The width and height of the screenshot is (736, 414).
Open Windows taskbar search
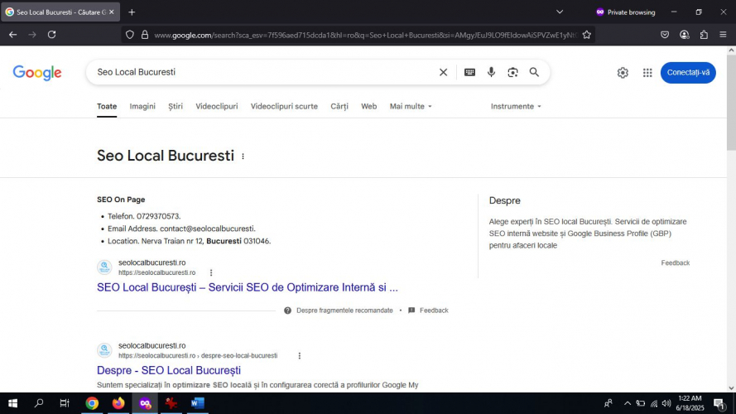coord(39,403)
